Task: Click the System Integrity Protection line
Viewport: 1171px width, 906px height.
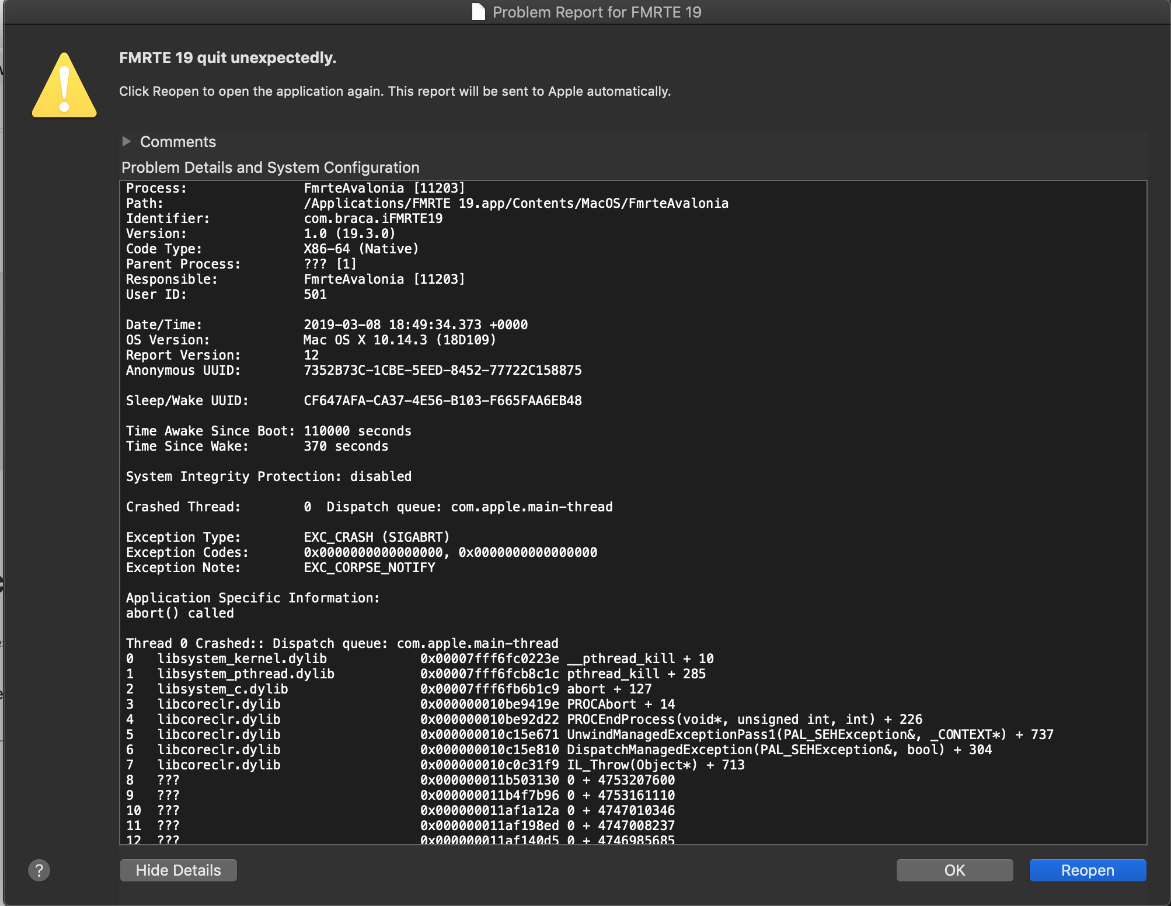Action: coord(269,476)
